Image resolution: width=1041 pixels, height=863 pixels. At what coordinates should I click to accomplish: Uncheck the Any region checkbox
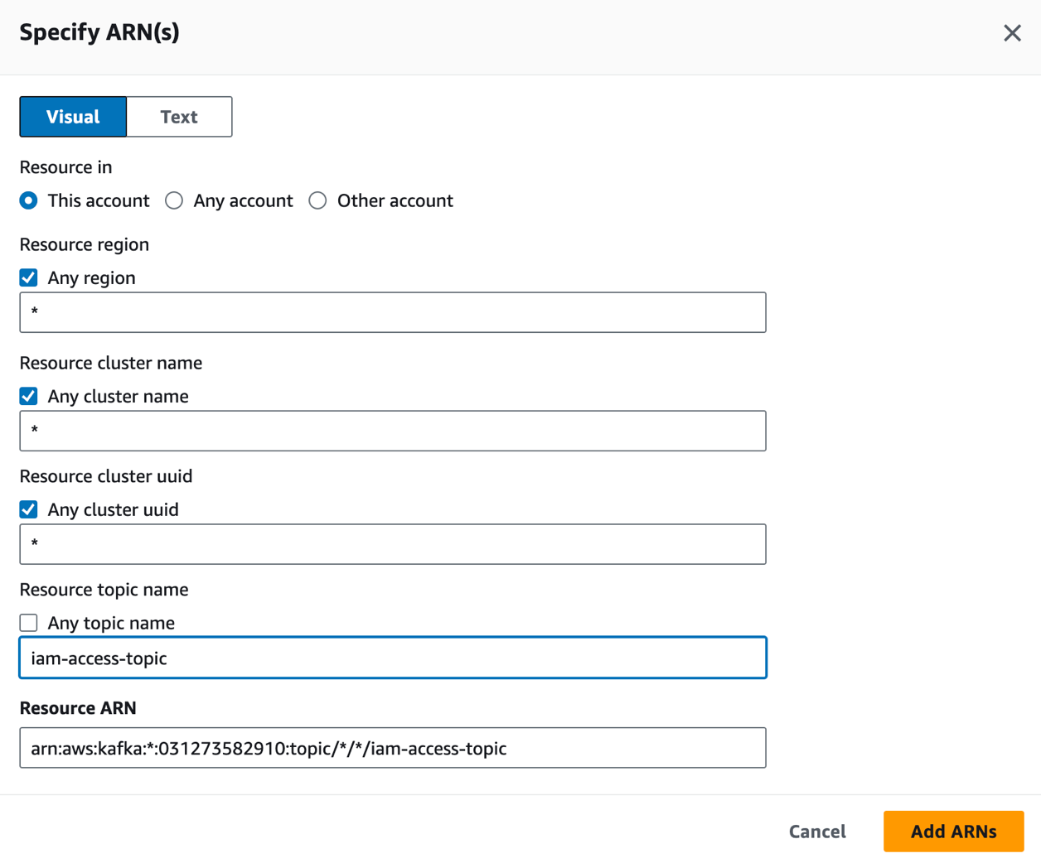(x=29, y=277)
